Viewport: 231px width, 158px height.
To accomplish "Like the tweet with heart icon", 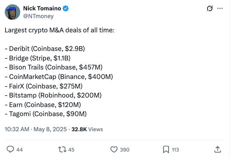I will [114, 149].
